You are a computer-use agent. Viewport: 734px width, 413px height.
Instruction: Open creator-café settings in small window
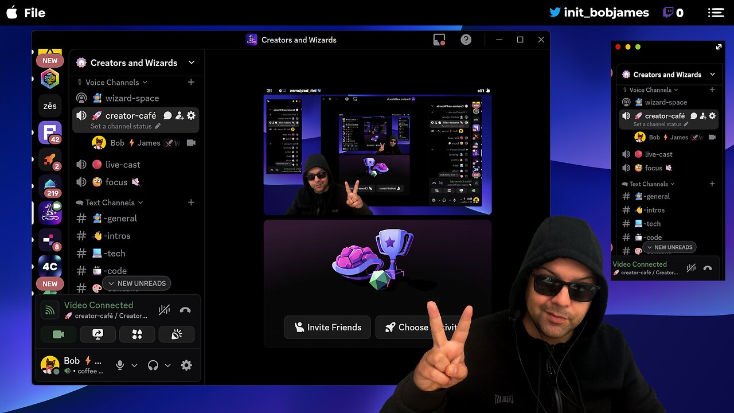click(713, 116)
